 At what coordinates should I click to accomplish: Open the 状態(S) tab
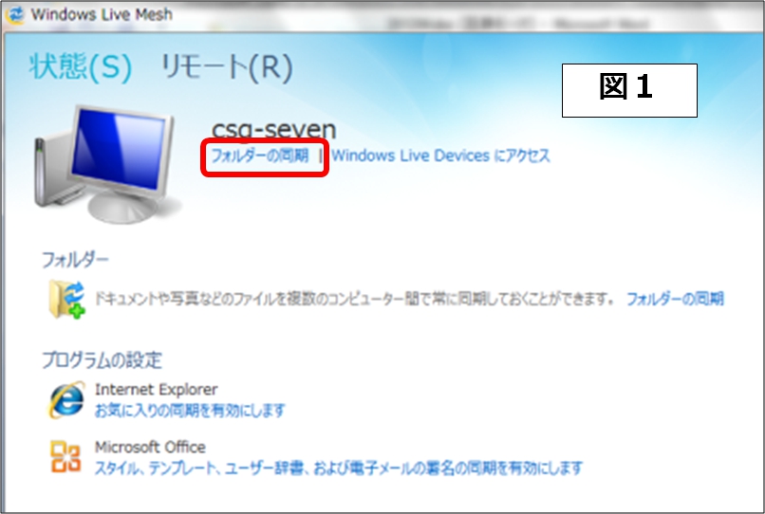pos(81,66)
